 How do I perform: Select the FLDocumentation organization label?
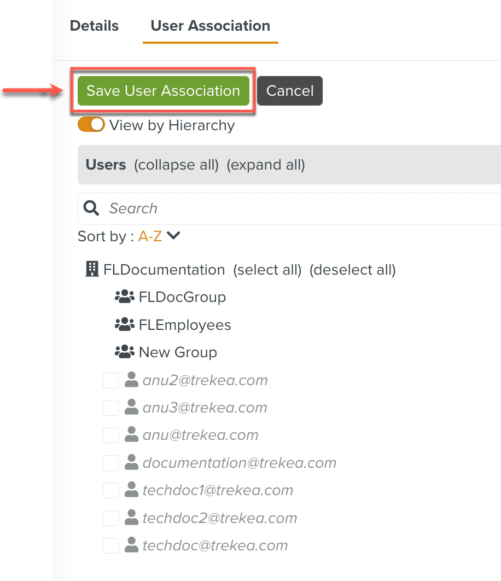(x=164, y=270)
